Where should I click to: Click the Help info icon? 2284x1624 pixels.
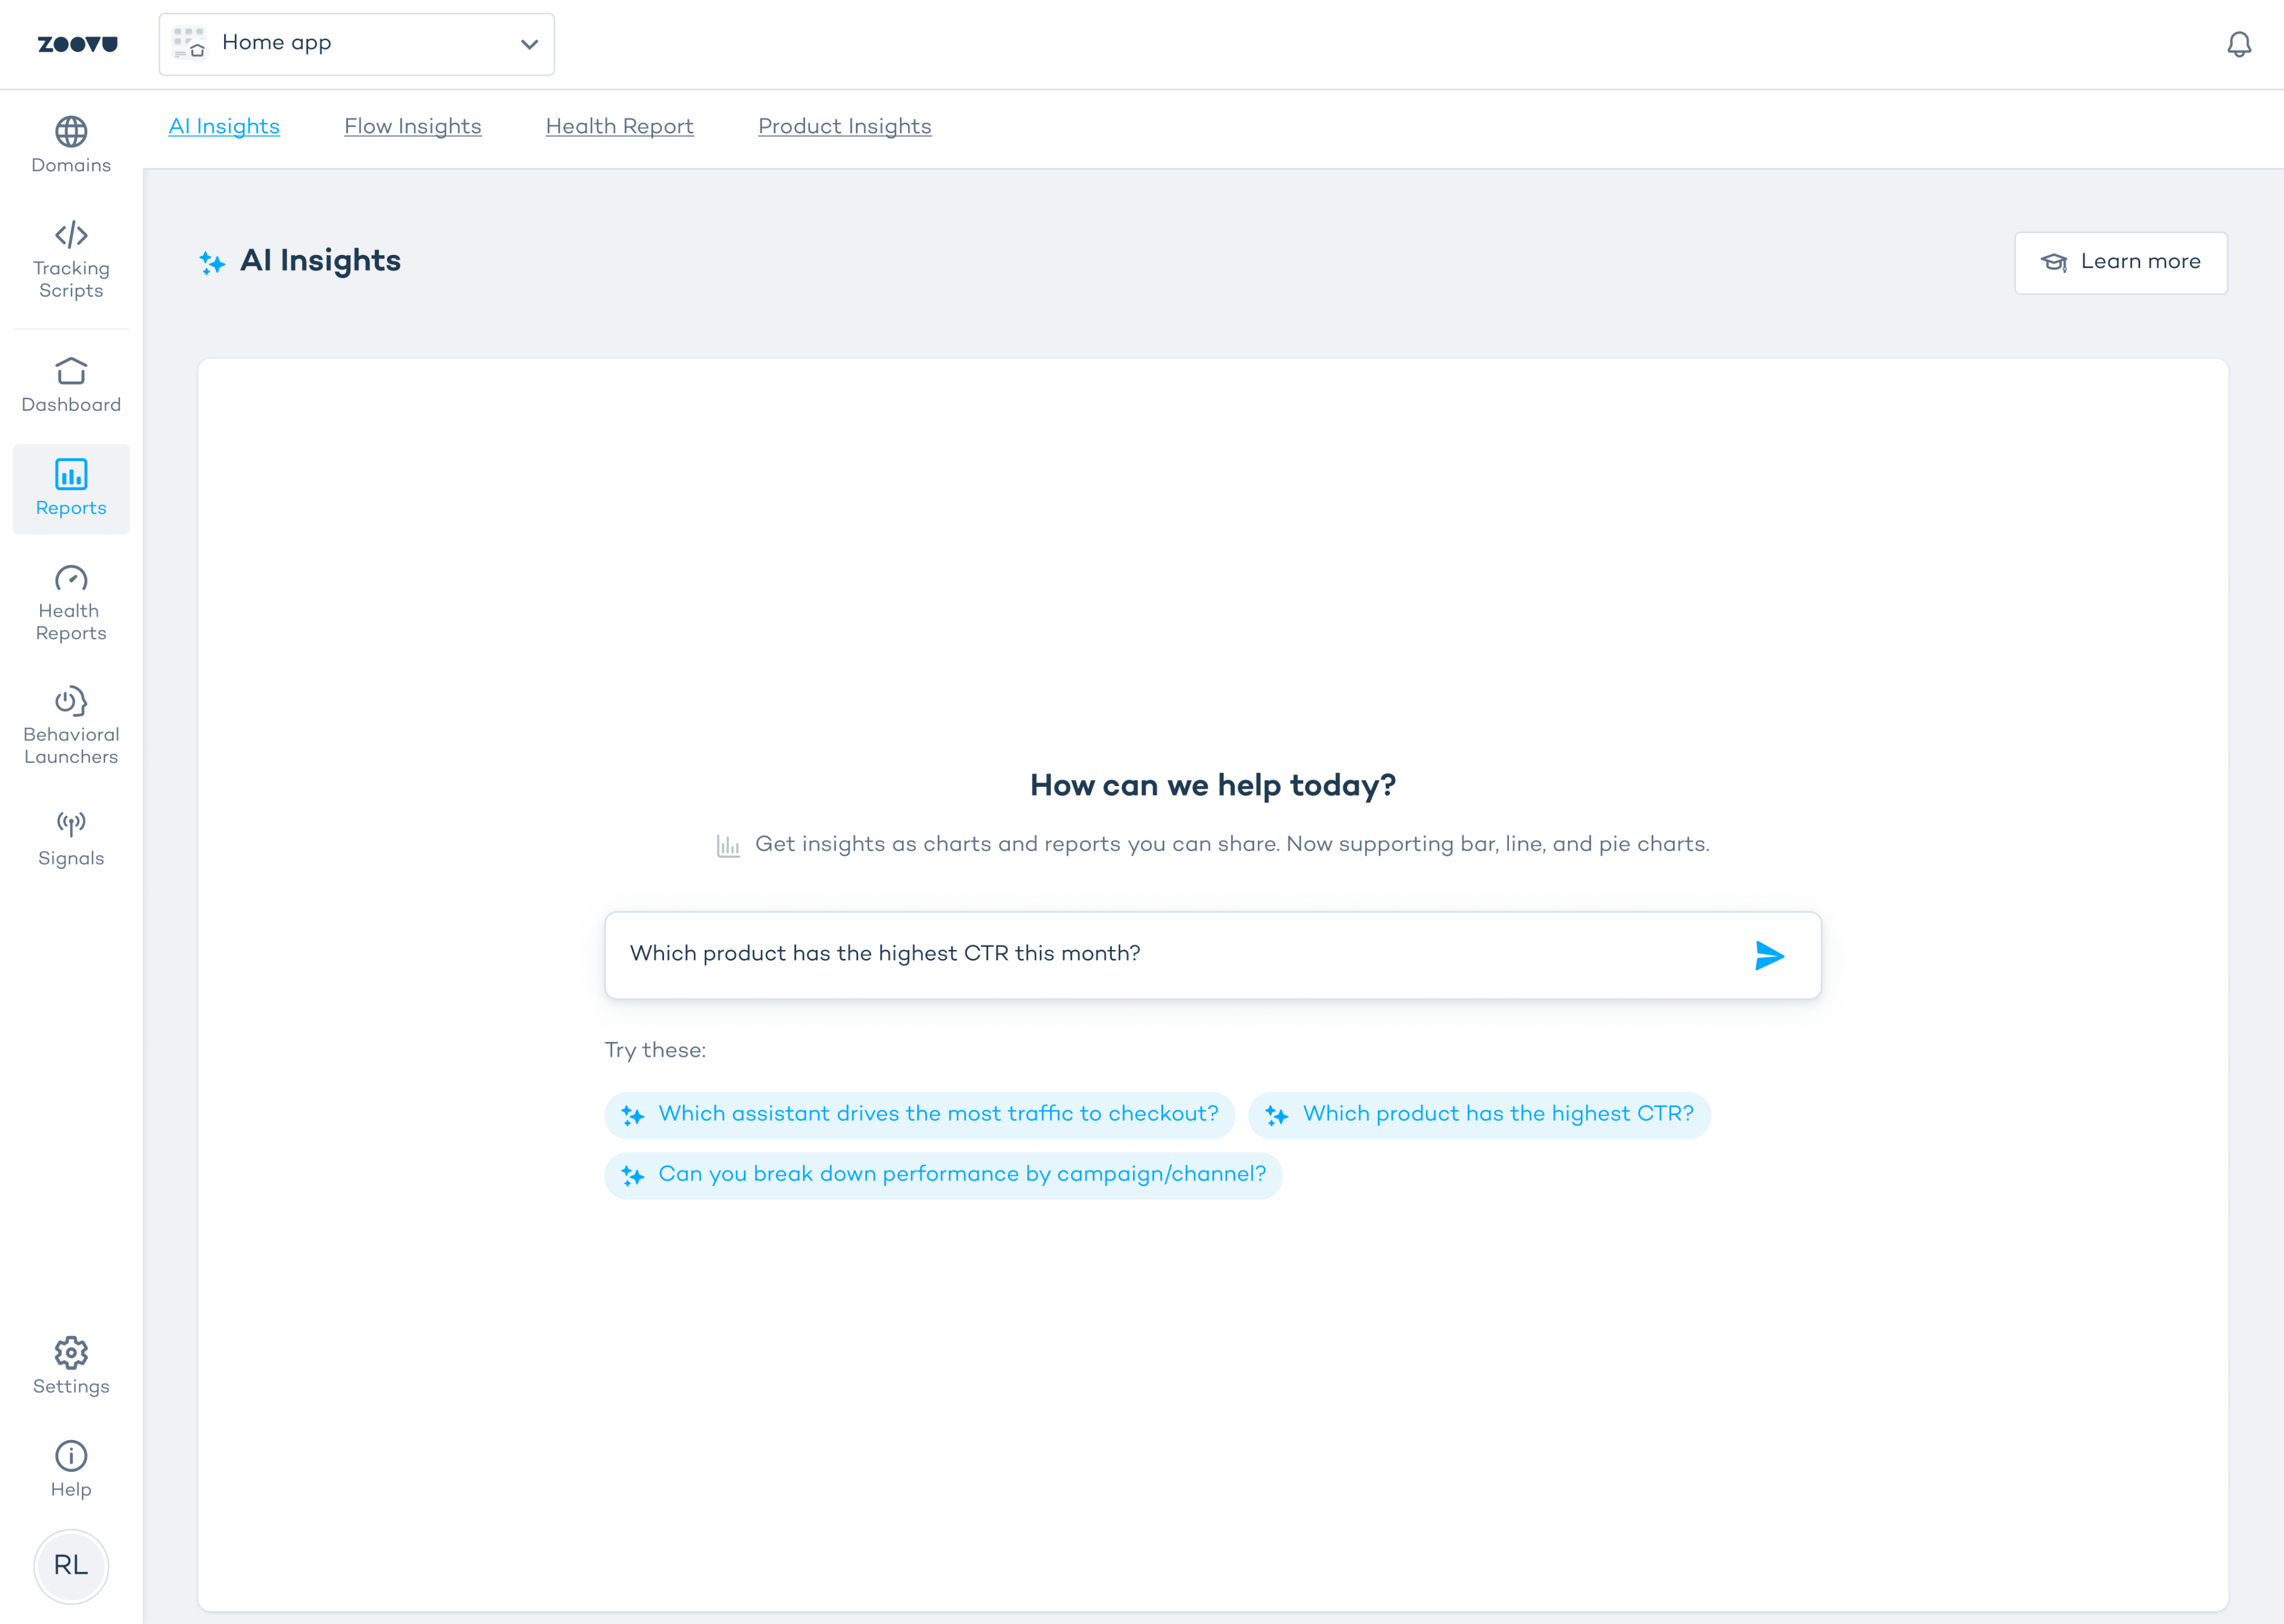point(71,1456)
